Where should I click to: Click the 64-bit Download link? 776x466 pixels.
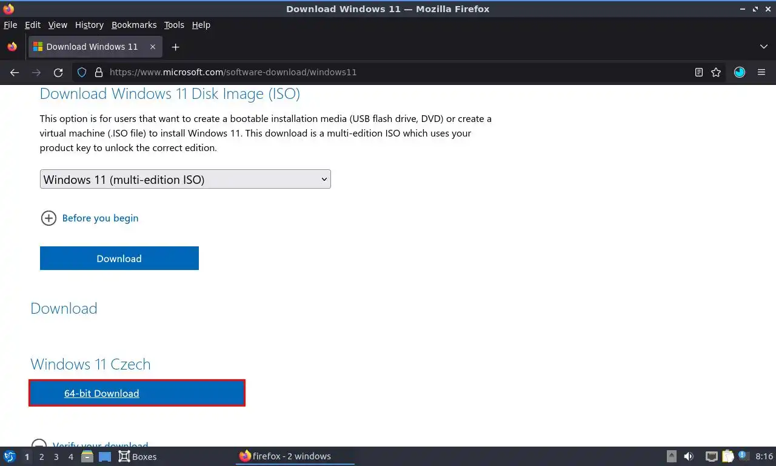(x=102, y=393)
